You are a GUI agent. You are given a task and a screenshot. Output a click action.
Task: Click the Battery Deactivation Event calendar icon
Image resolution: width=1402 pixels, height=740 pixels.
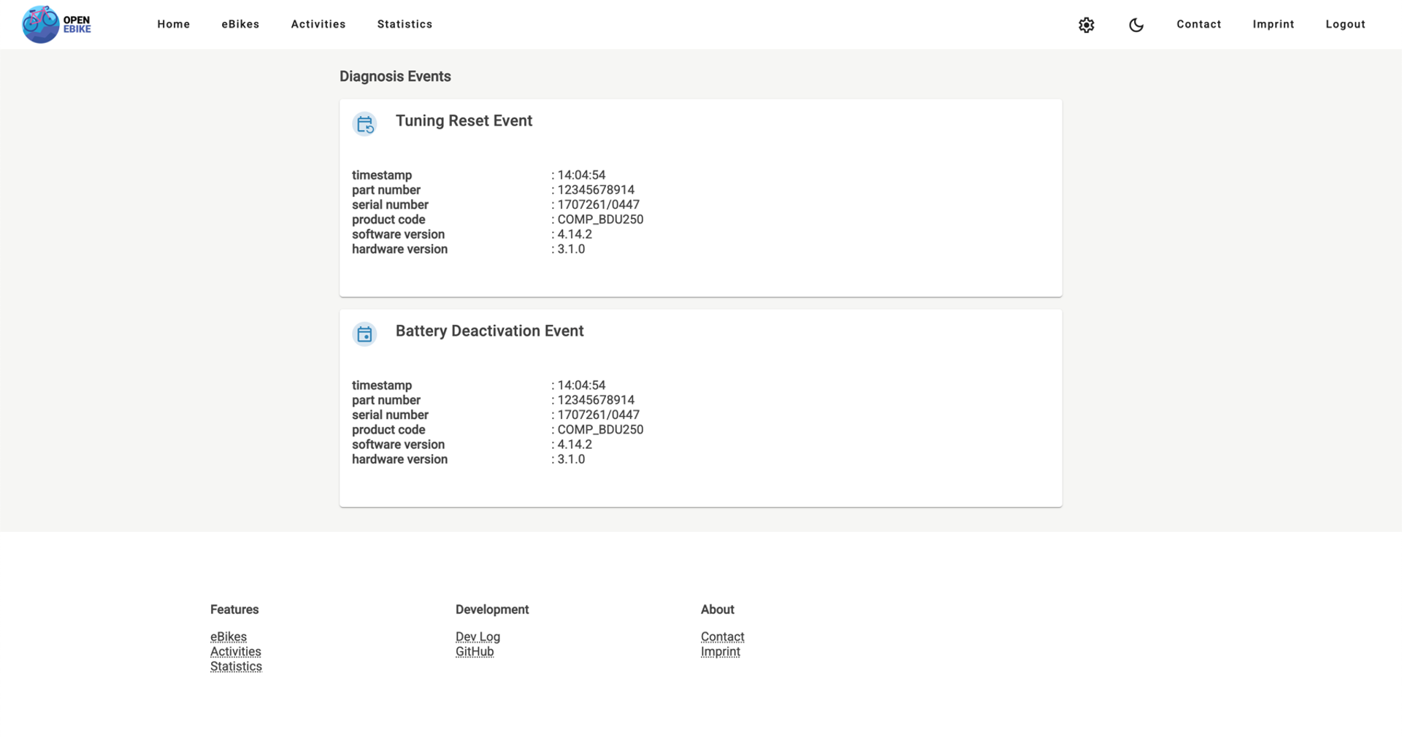pyautogui.click(x=364, y=334)
